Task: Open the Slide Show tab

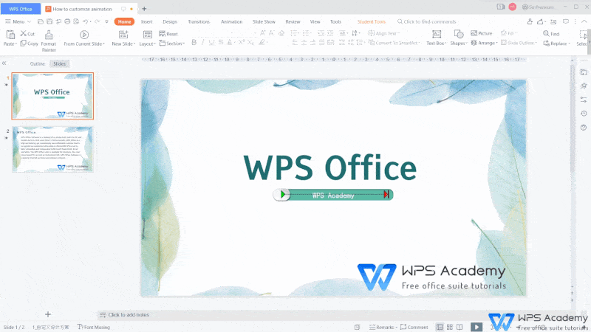Action: coord(264,21)
